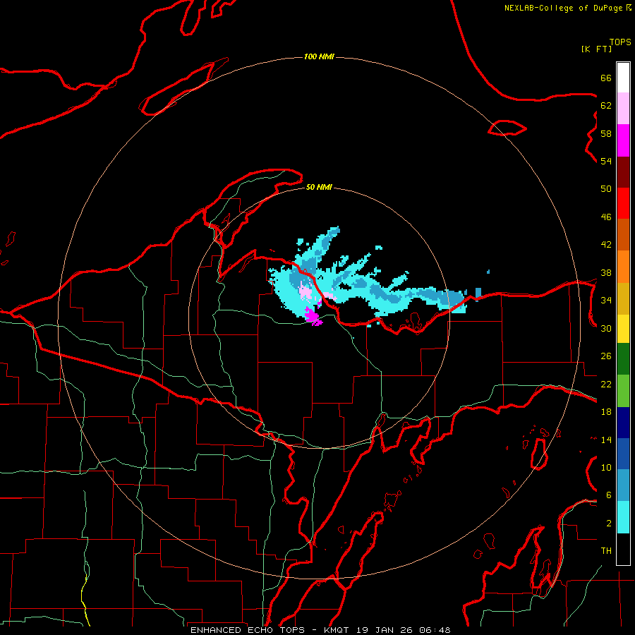635x635 pixels.
Task: Click the navy swatch between 14 and 18
Action: tap(623, 423)
